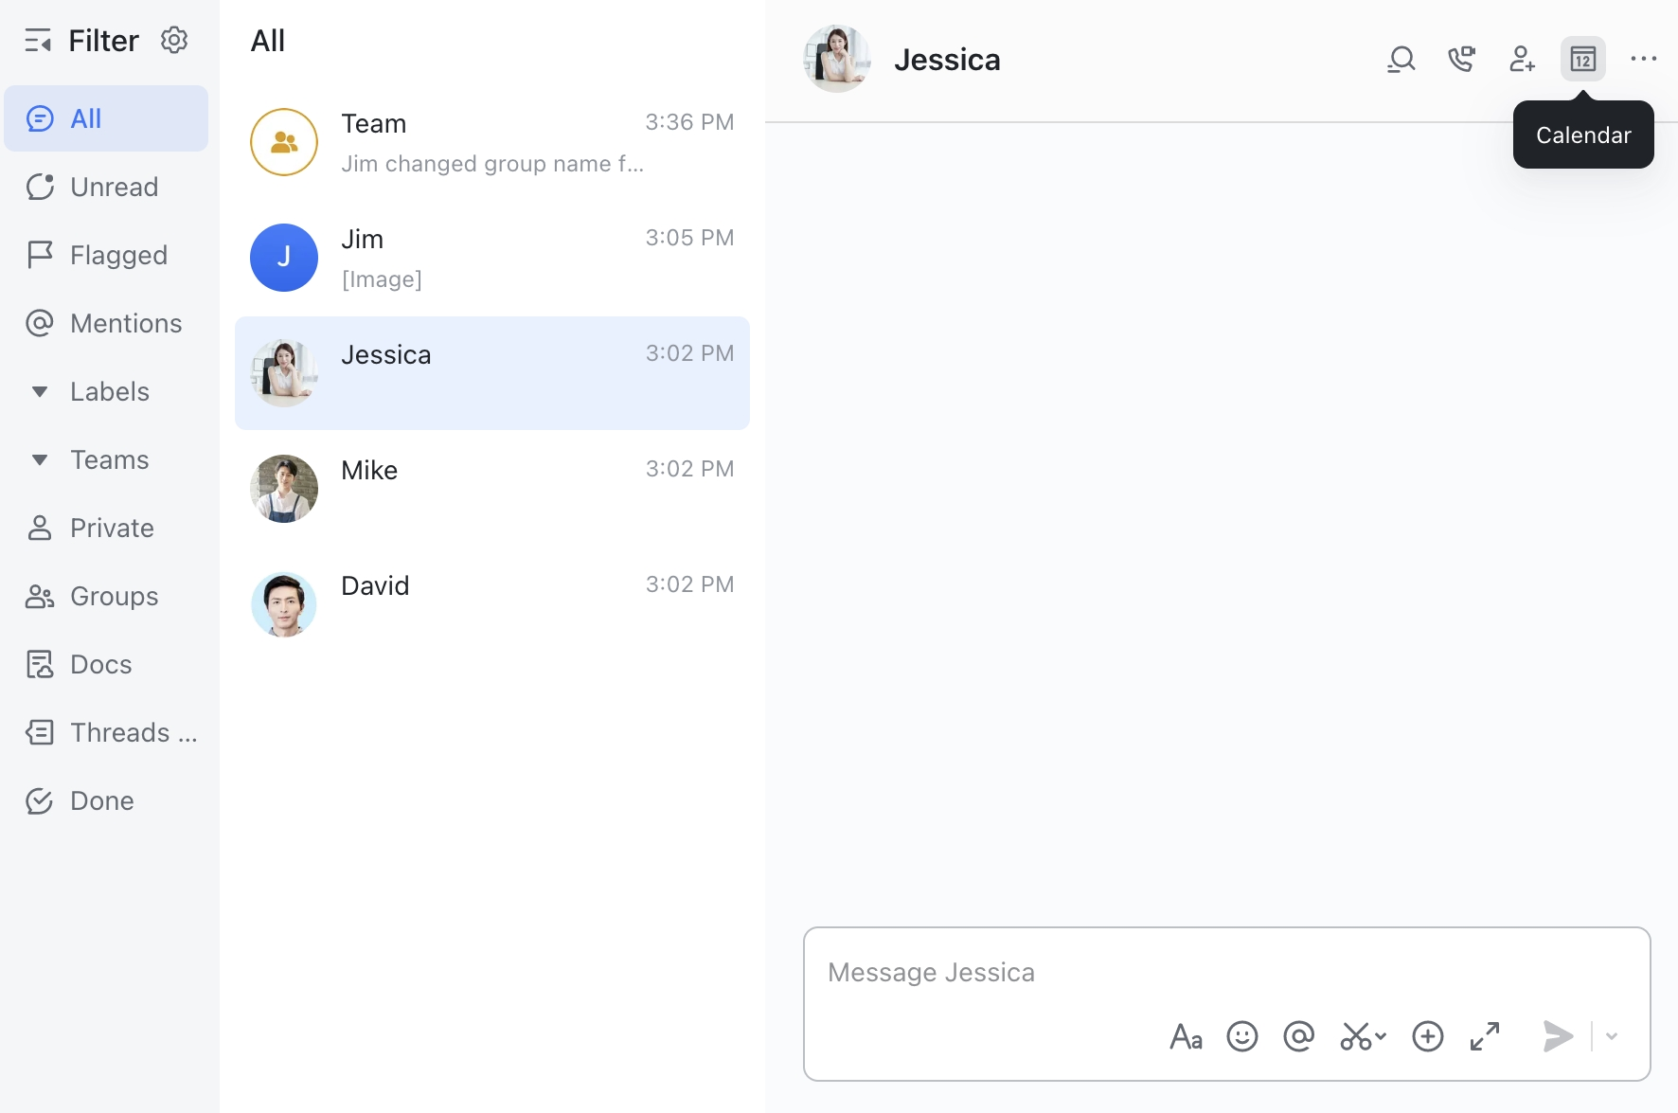Open the screenshot scissors dropdown
This screenshot has height=1113, width=1678.
[x=1363, y=1036]
